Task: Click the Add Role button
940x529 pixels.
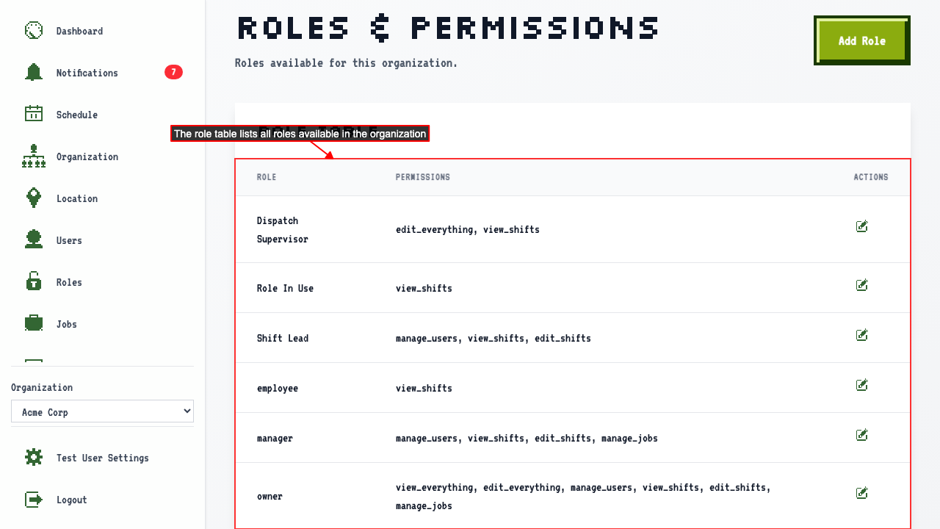Action: coord(862,40)
